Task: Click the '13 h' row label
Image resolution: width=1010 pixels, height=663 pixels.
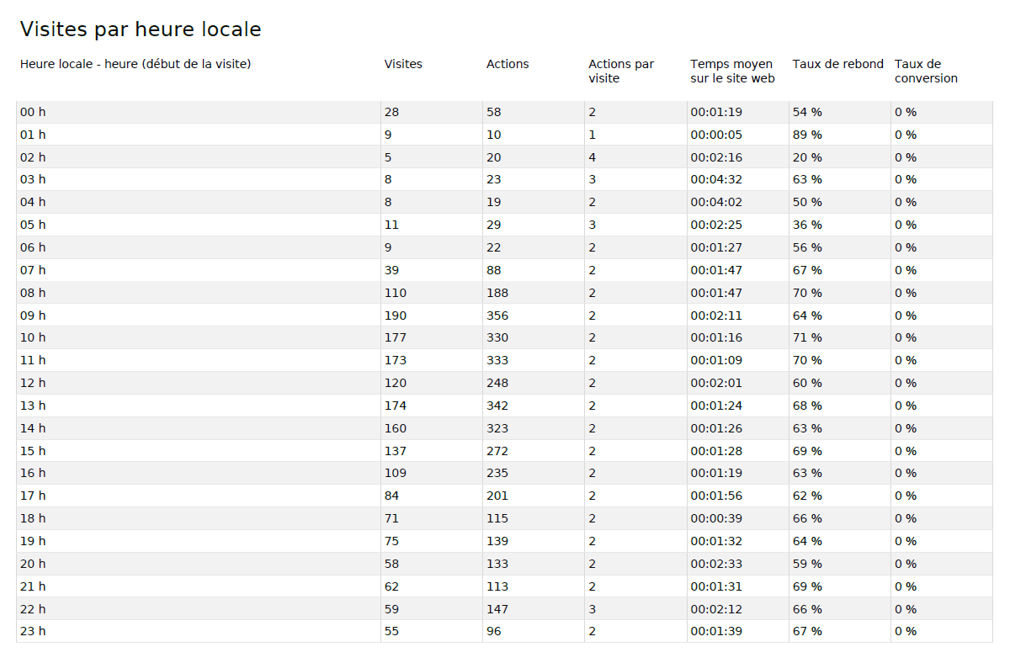Action: pos(33,406)
